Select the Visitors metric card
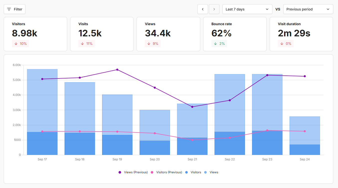This screenshot has width=338, height=188. click(35, 34)
